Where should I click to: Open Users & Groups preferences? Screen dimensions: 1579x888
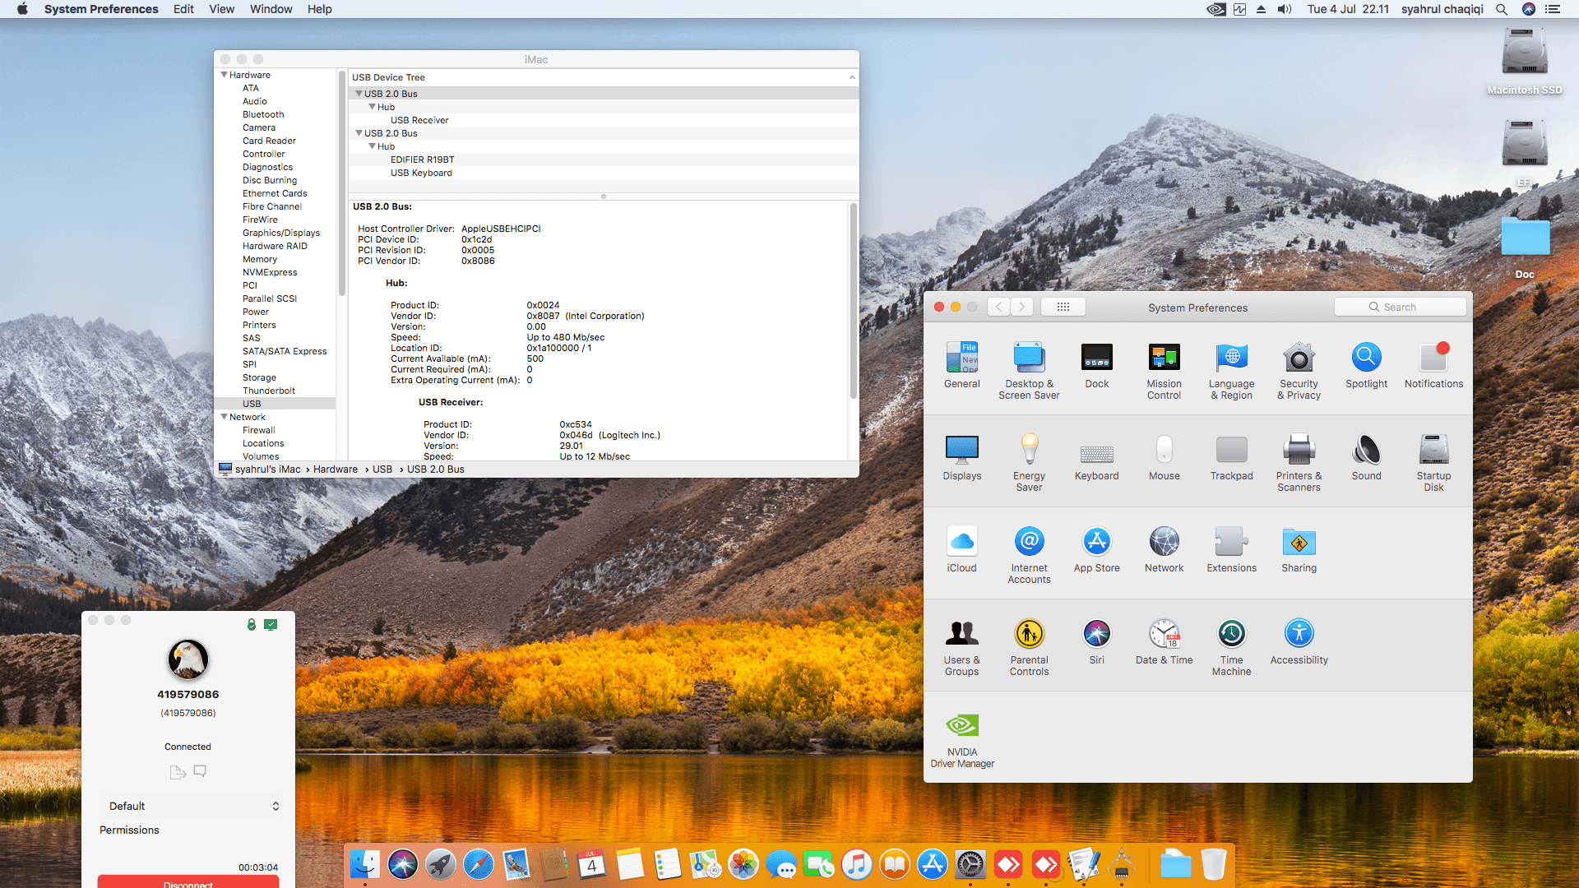click(x=961, y=633)
